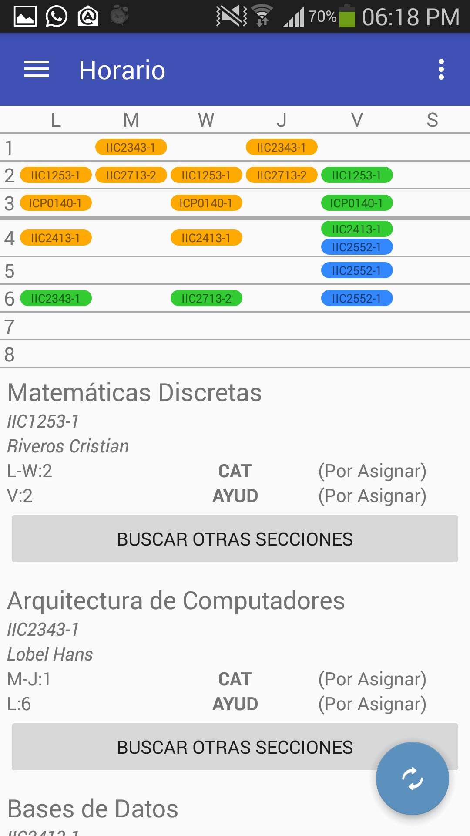Select blue IIC2552-1 chip in row 5

357,270
